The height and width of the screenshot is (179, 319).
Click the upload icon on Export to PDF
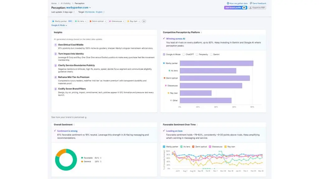click(250, 8)
